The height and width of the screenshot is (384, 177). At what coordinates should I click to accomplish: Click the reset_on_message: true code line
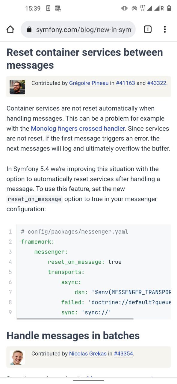click(x=84, y=262)
